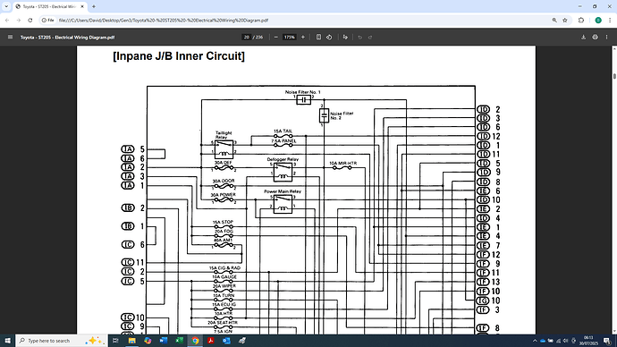Edit the 175% zoom level field
617x347 pixels.
tap(289, 37)
